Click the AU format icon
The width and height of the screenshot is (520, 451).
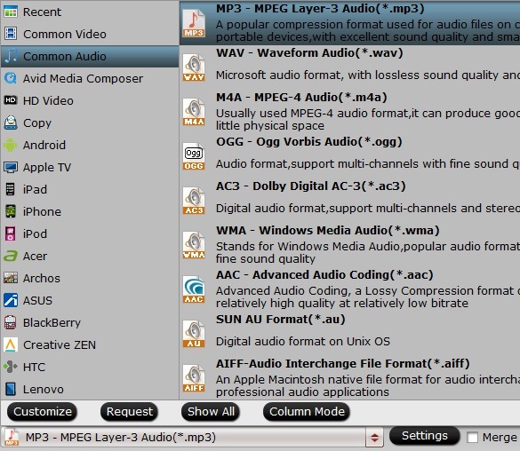pyautogui.click(x=194, y=334)
